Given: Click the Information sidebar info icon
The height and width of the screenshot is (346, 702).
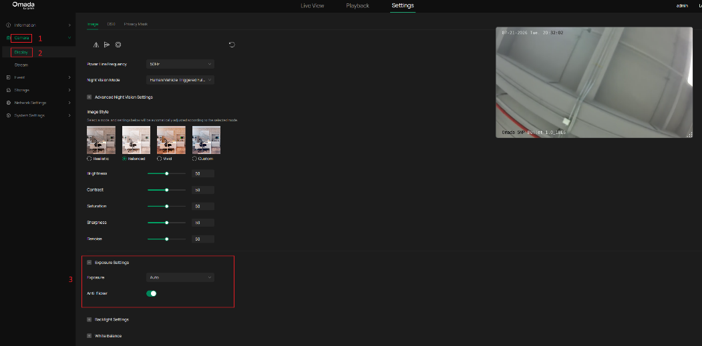Looking at the screenshot, I should (x=9, y=25).
